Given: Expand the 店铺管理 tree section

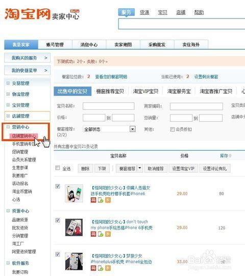Looking at the screenshot, I should 8,116.
